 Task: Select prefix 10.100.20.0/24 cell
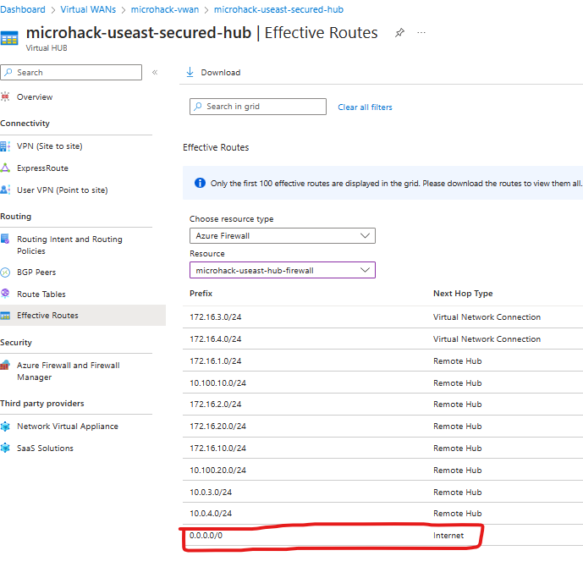[x=217, y=470]
